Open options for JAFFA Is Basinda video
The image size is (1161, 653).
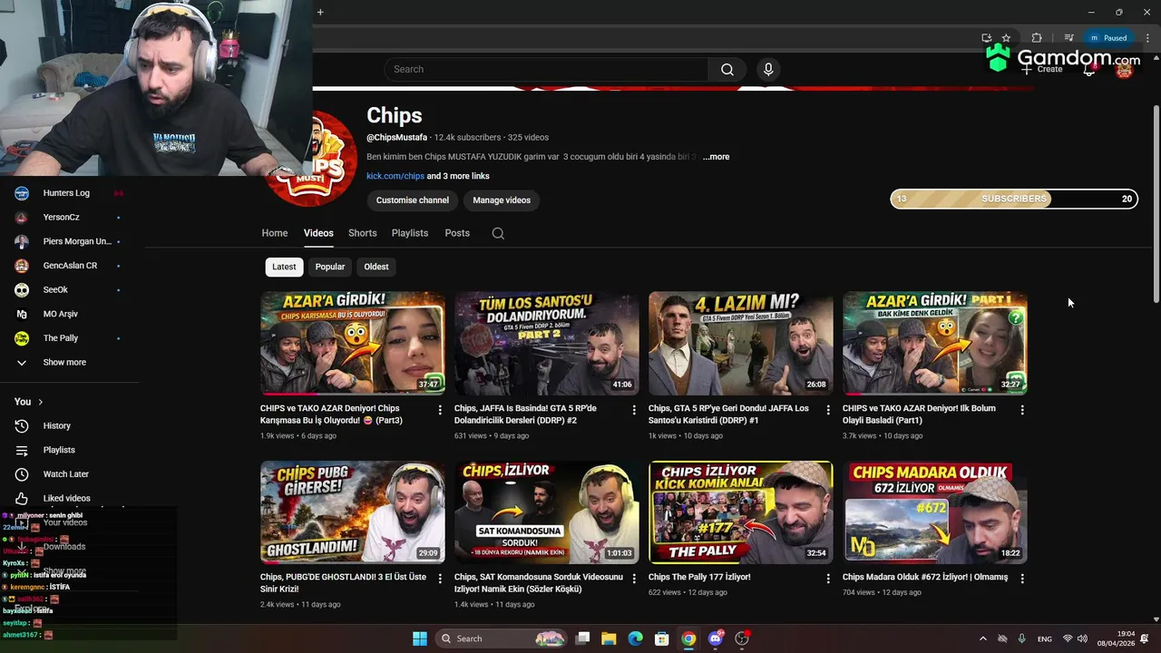tap(634, 410)
